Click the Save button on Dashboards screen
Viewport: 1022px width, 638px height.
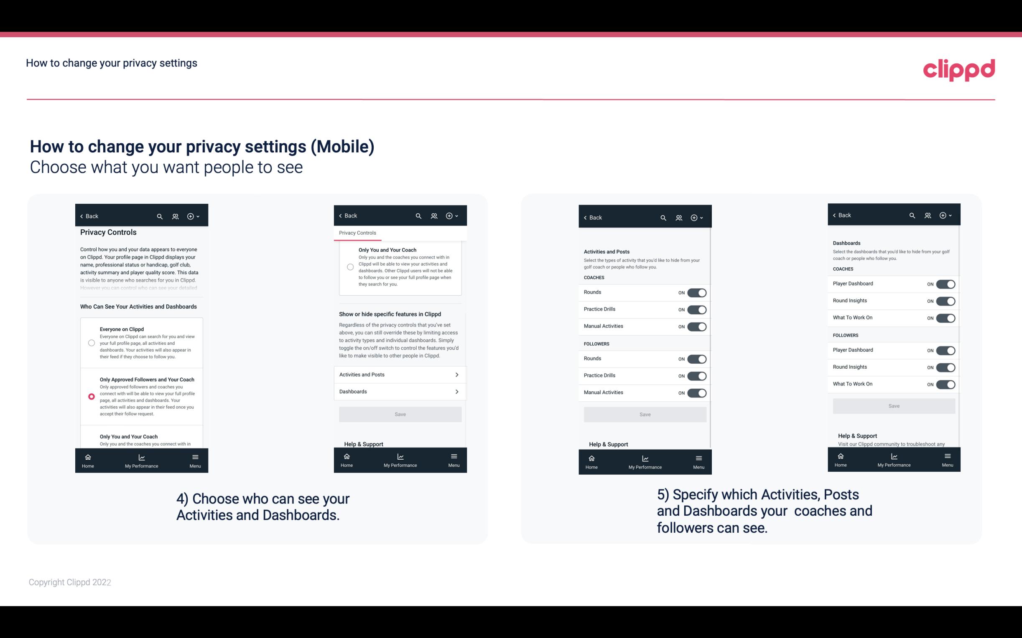click(893, 405)
